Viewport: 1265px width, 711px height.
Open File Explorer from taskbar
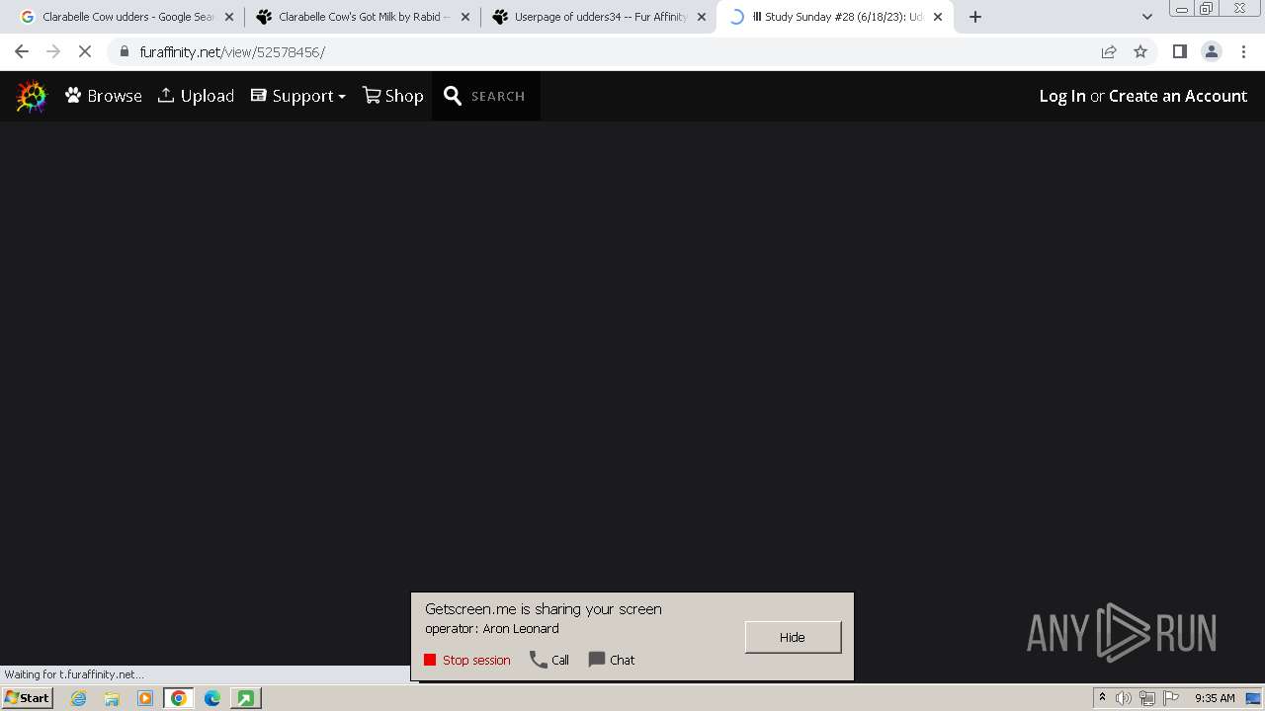coord(112,698)
